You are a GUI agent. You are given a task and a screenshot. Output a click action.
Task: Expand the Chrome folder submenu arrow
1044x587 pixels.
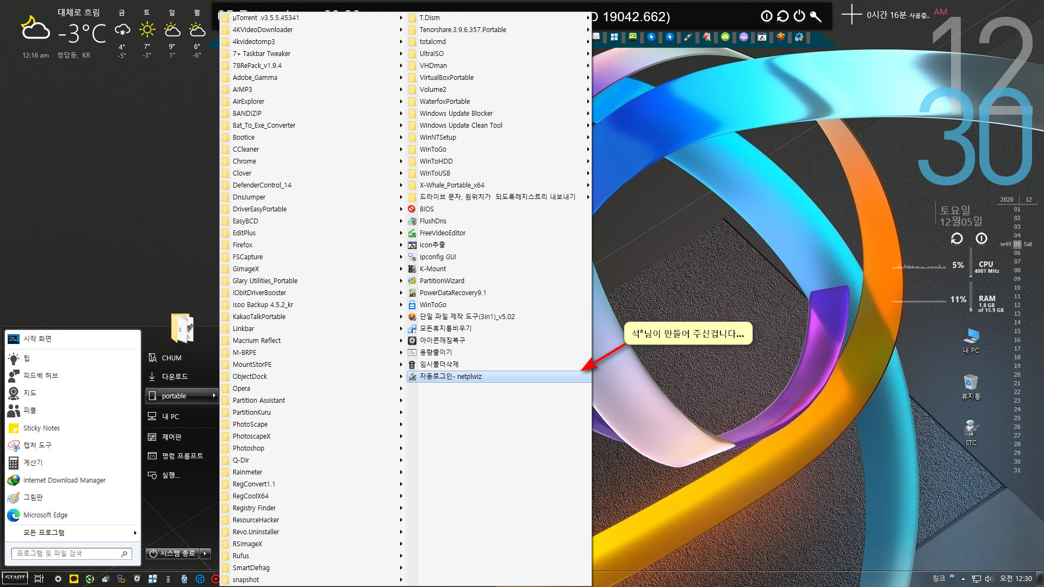[401, 161]
